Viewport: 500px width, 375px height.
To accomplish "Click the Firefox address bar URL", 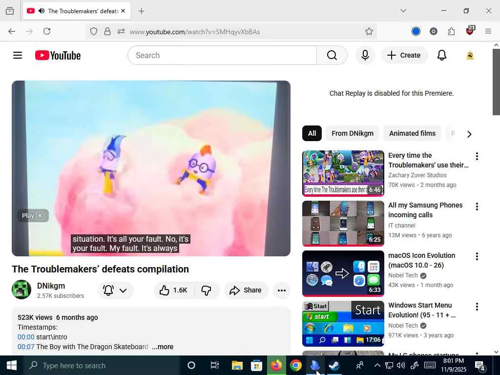I will (x=194, y=32).
